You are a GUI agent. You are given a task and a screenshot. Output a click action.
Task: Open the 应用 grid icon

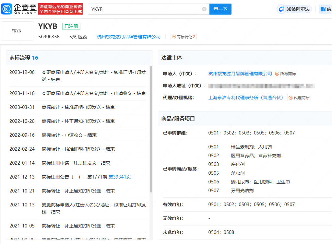tap(323, 9)
